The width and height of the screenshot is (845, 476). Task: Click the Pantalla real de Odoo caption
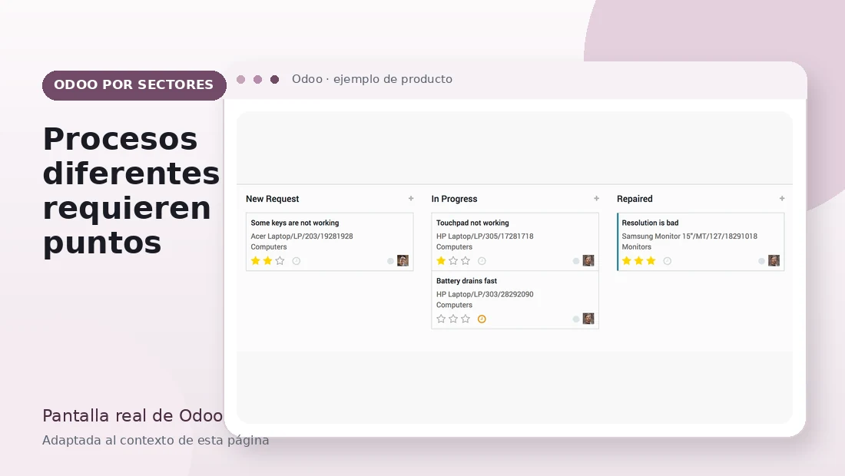[133, 415]
